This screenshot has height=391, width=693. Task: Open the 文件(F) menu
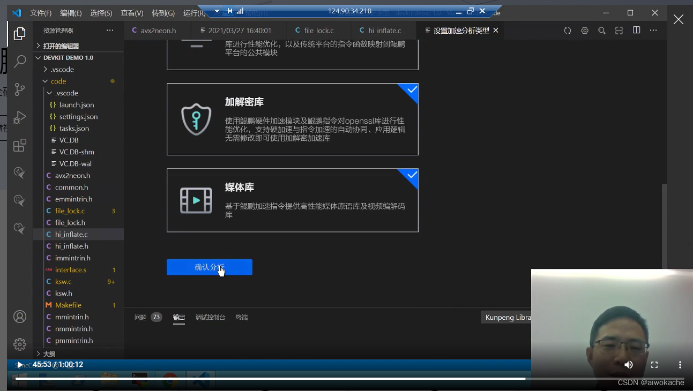[x=41, y=13]
